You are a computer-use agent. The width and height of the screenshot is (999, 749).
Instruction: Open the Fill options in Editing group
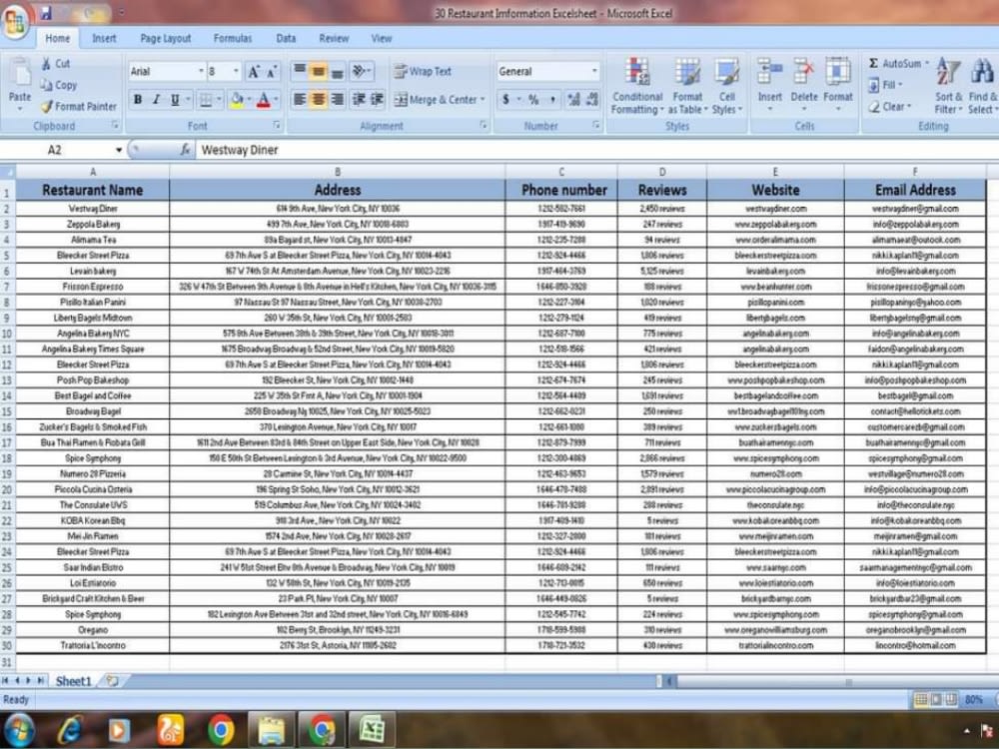click(x=885, y=85)
